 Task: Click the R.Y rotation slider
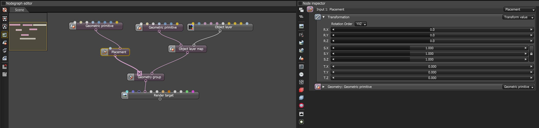pos(432,35)
